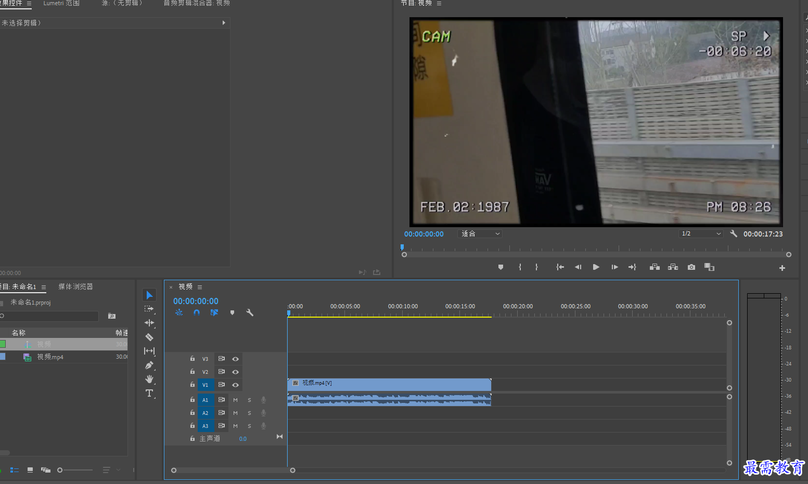
Task: Enable voice-over record on A1
Action: tap(263, 400)
